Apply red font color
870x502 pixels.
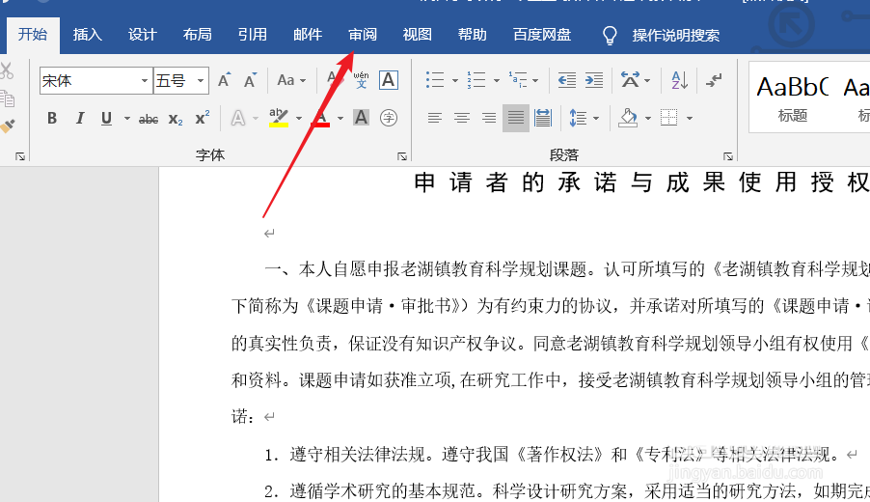(x=320, y=118)
